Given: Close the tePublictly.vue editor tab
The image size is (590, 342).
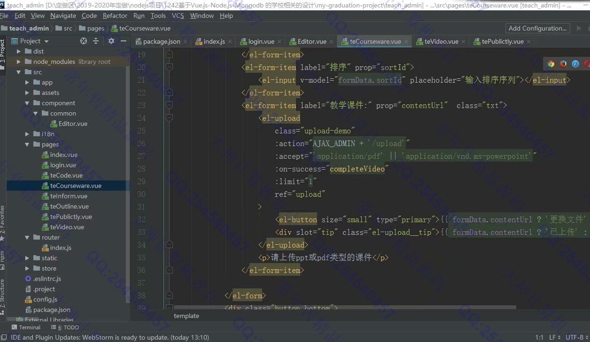Looking at the screenshot, I should click(x=529, y=41).
